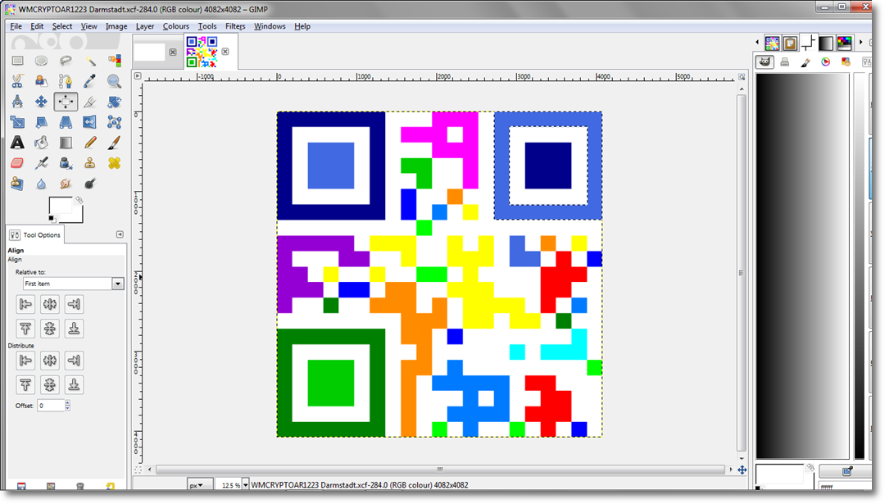Align vertical middle of target

click(x=50, y=328)
